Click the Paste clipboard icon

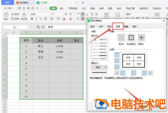click(6, 15)
